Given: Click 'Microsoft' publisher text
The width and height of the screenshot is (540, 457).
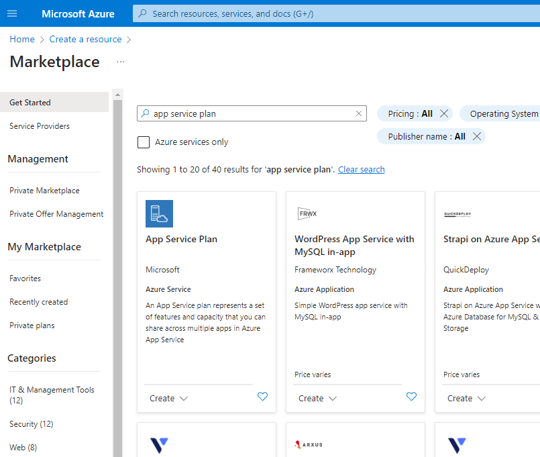Looking at the screenshot, I should click(162, 270).
